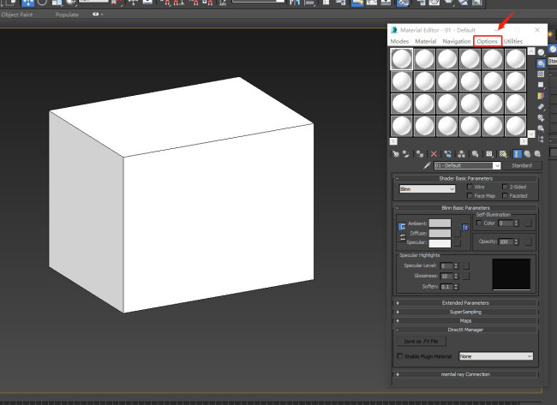
Task: Click the Make Material Copy icon
Action: pyautogui.click(x=447, y=153)
